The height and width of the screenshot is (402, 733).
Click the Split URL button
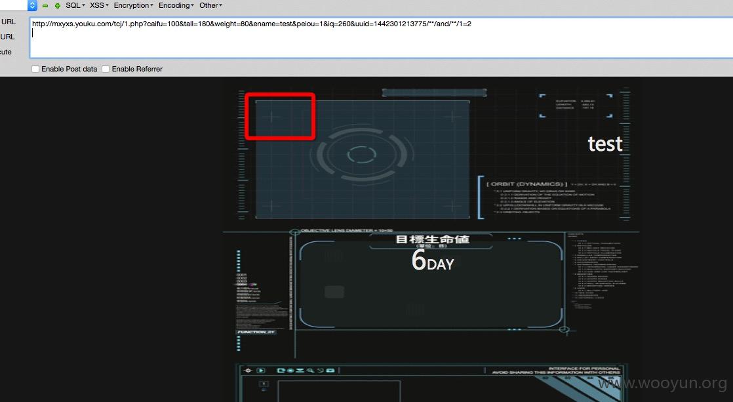point(7,37)
